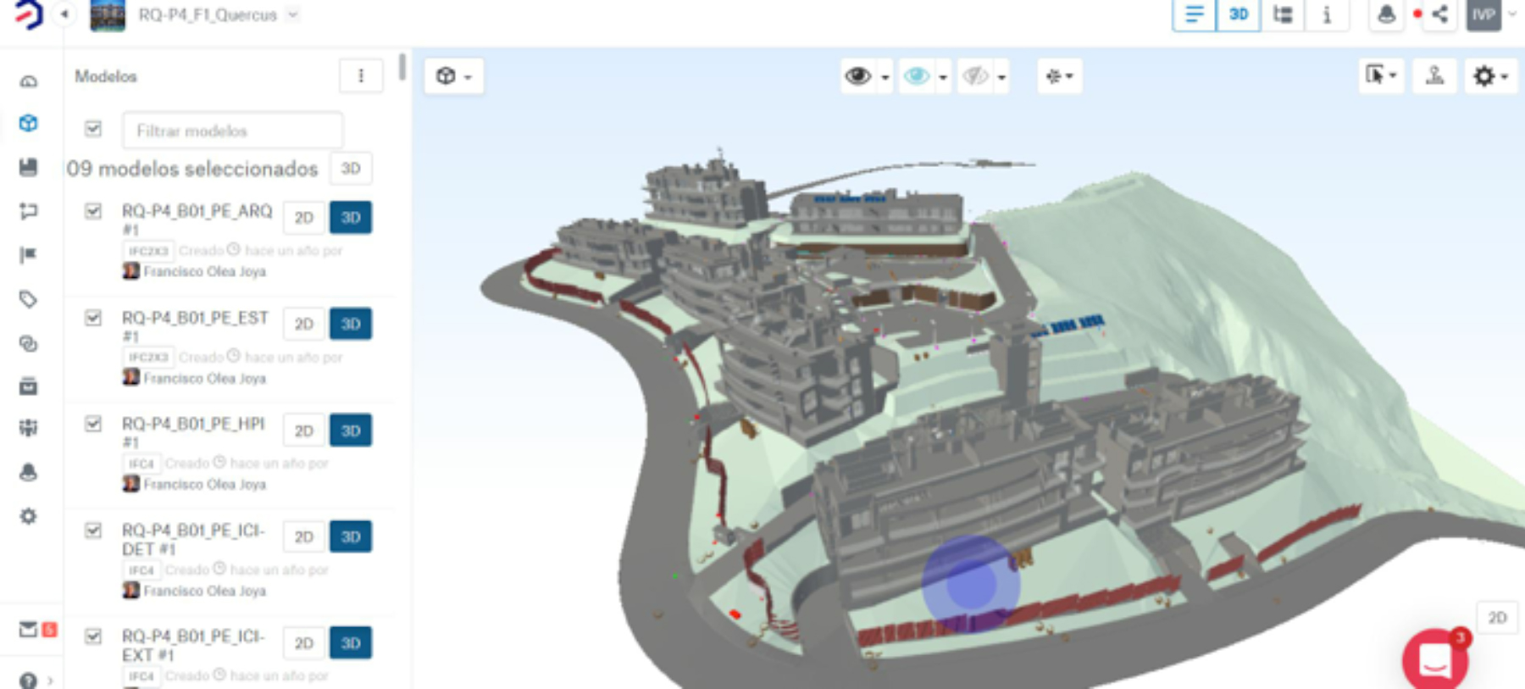The width and height of the screenshot is (1525, 689).
Task: Open RQ-P4_B01_PE_EST in 3D
Action: tap(351, 324)
